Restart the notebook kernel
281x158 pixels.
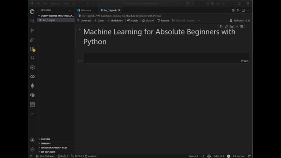[163, 20]
